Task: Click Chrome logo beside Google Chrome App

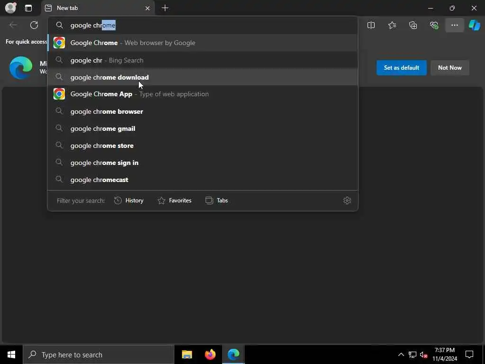Action: click(x=59, y=94)
